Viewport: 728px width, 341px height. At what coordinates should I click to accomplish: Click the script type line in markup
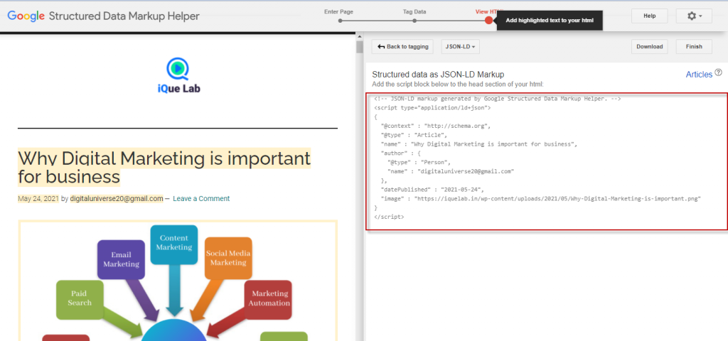click(x=432, y=108)
